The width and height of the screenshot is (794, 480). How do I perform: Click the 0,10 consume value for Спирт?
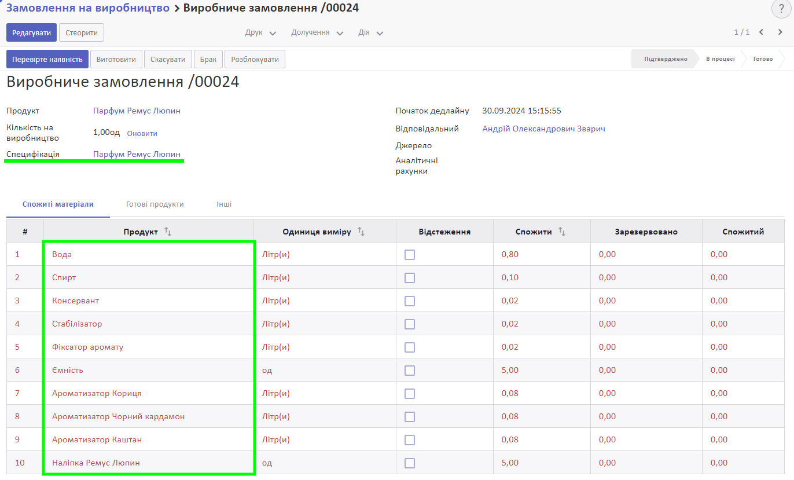tap(510, 277)
